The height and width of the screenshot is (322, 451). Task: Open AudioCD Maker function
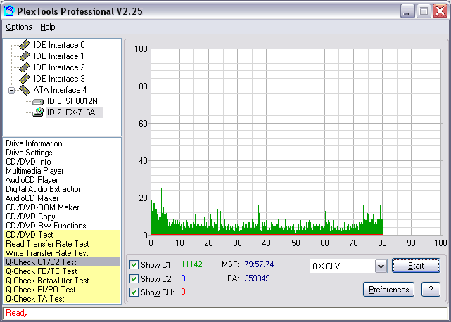pyautogui.click(x=32, y=198)
